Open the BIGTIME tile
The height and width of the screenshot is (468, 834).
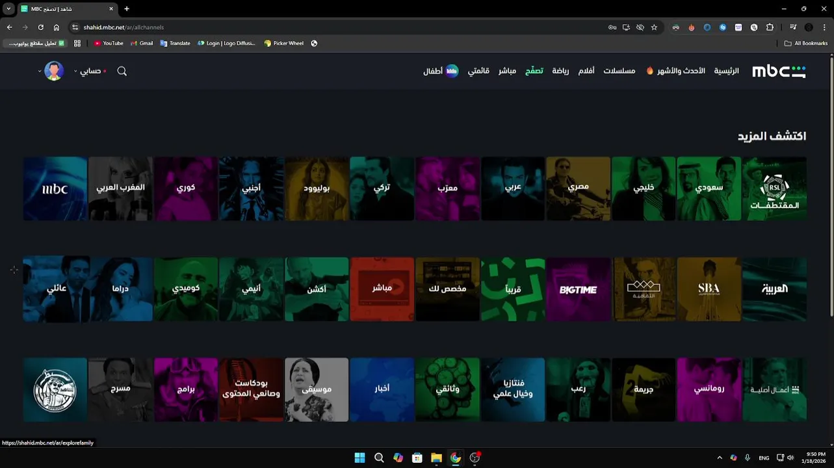pyautogui.click(x=578, y=289)
